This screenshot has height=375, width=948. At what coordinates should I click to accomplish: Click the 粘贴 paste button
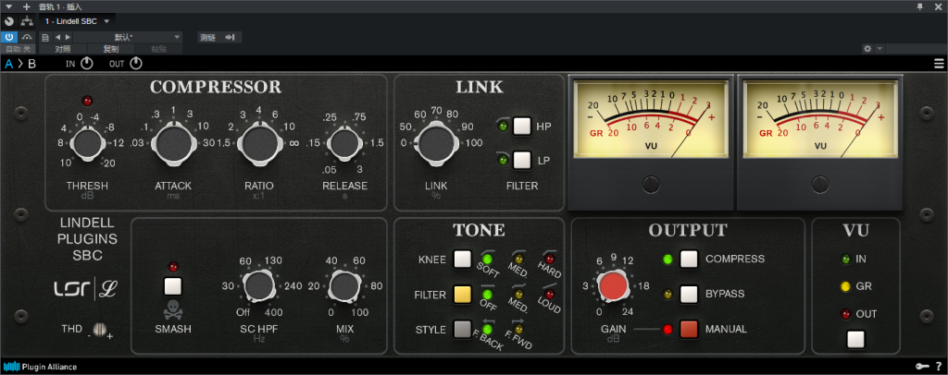pyautogui.click(x=158, y=49)
